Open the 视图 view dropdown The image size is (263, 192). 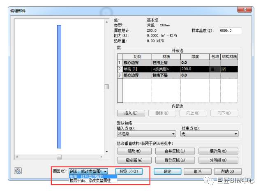[x=88, y=171]
